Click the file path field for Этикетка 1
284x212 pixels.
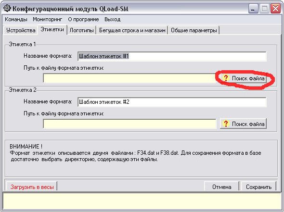[129, 78]
